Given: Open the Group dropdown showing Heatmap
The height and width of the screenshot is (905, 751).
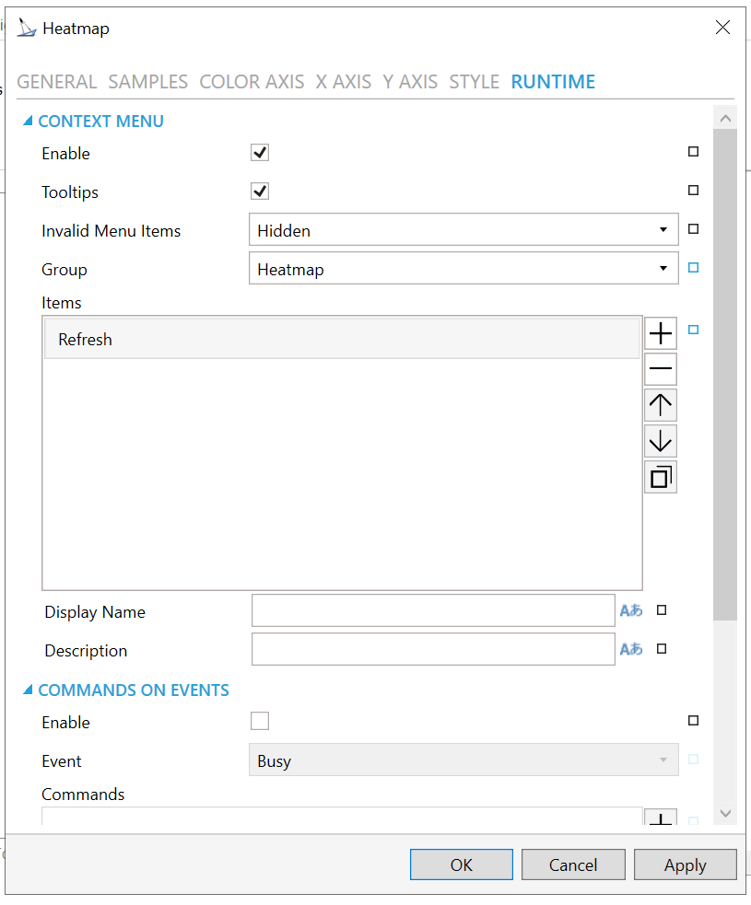Looking at the screenshot, I should click(x=464, y=269).
